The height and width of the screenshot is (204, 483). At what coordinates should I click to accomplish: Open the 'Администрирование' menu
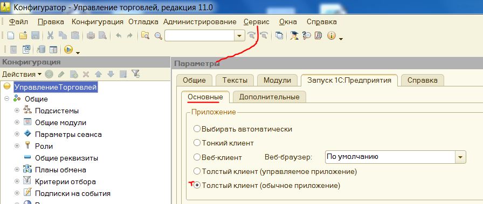click(x=200, y=22)
